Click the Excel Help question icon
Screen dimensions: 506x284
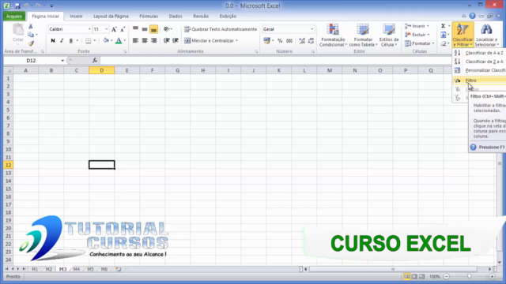click(472, 16)
